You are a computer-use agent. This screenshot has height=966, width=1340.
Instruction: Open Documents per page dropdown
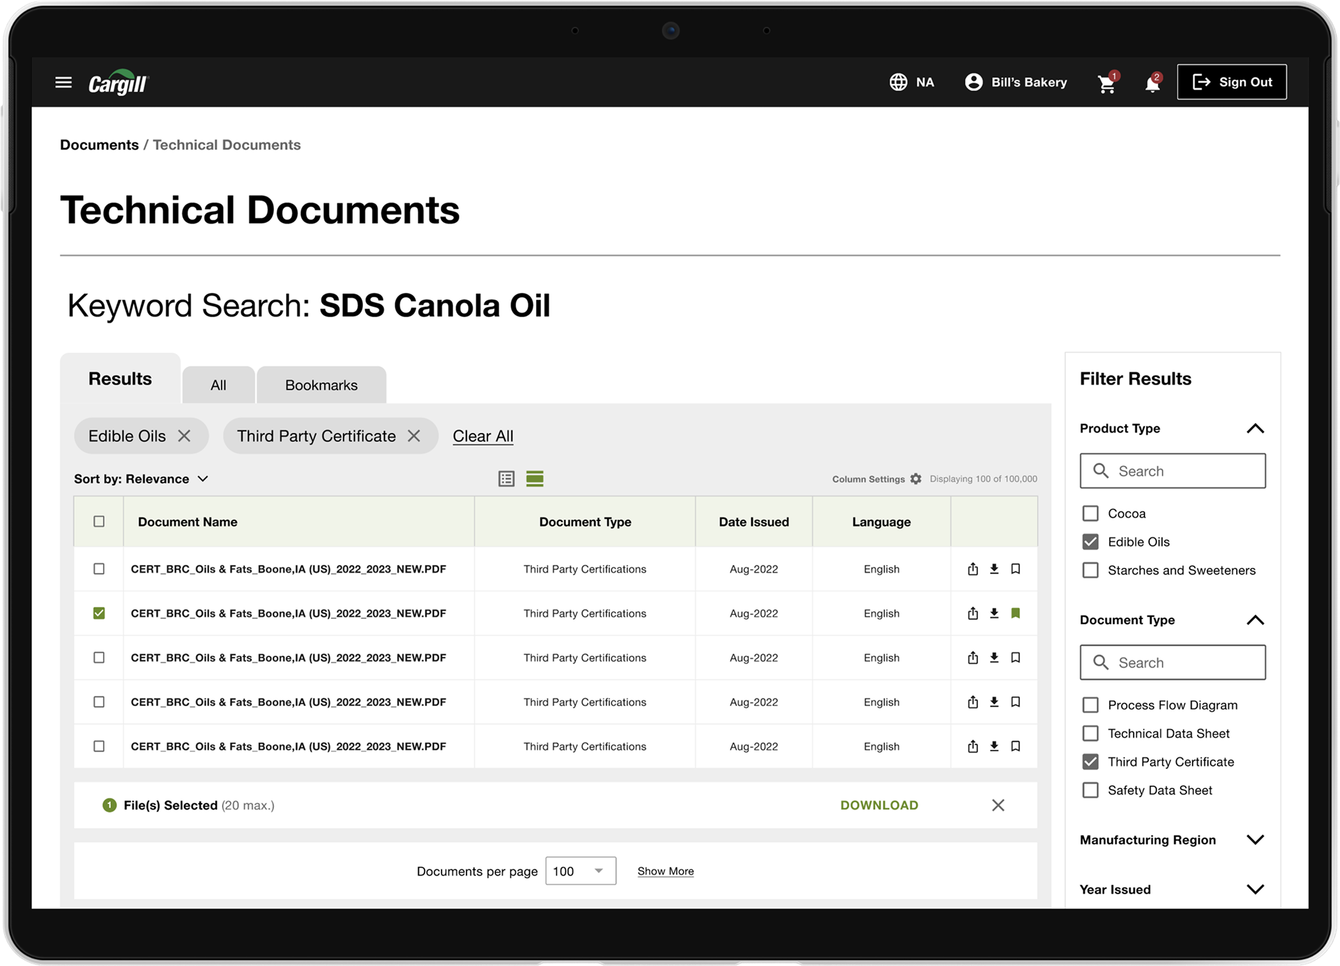click(580, 871)
